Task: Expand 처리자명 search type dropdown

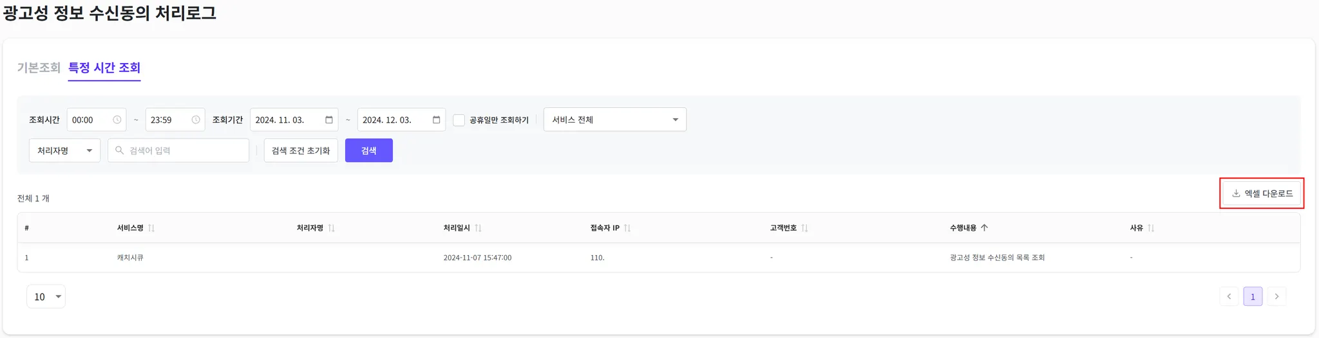Action: pos(64,151)
